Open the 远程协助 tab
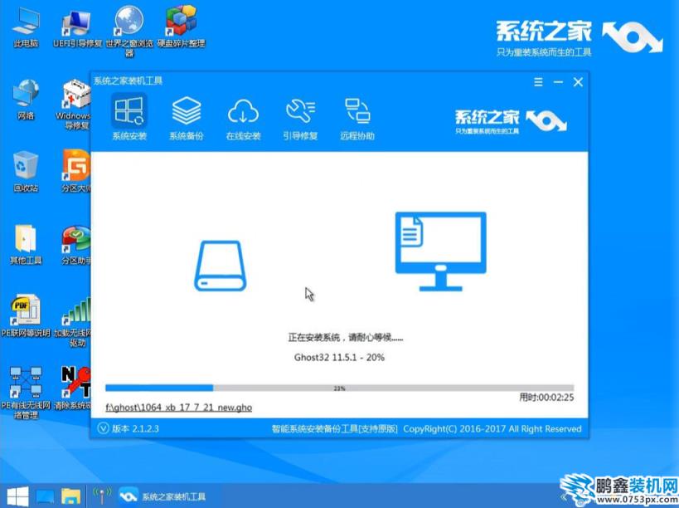 pyautogui.click(x=357, y=118)
